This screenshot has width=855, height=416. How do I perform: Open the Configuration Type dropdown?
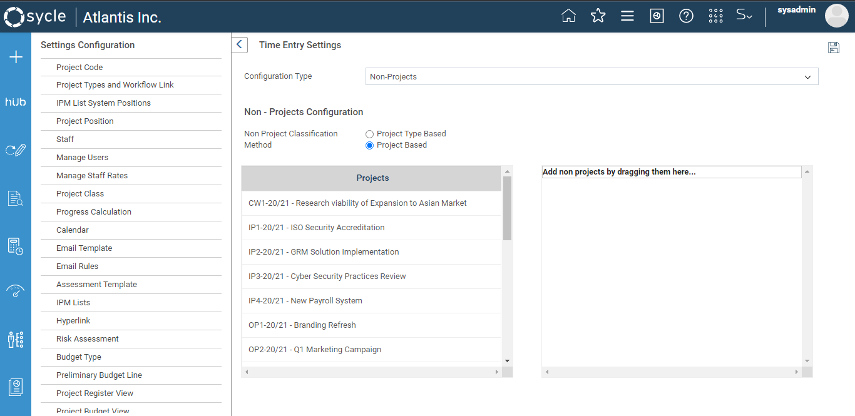point(591,76)
